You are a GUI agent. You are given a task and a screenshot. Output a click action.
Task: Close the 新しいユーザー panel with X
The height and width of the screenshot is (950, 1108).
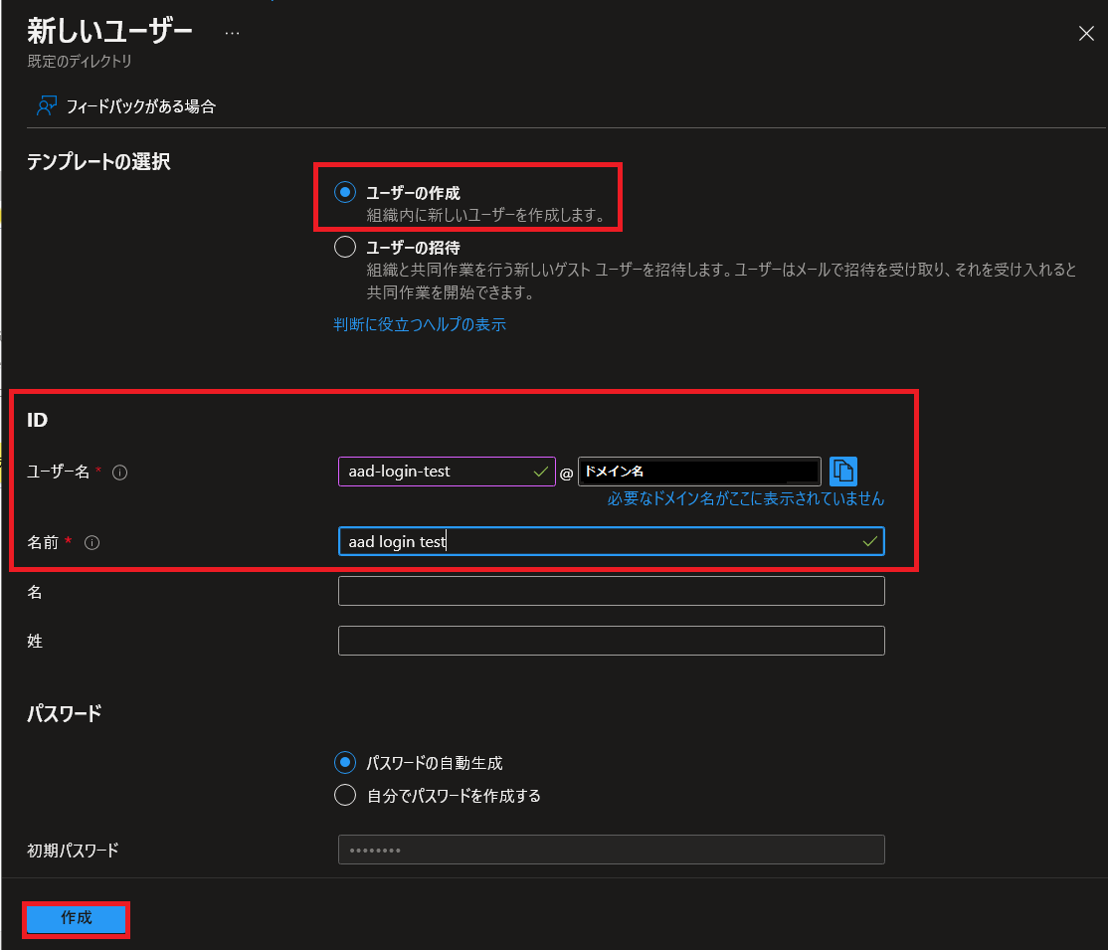(x=1086, y=33)
